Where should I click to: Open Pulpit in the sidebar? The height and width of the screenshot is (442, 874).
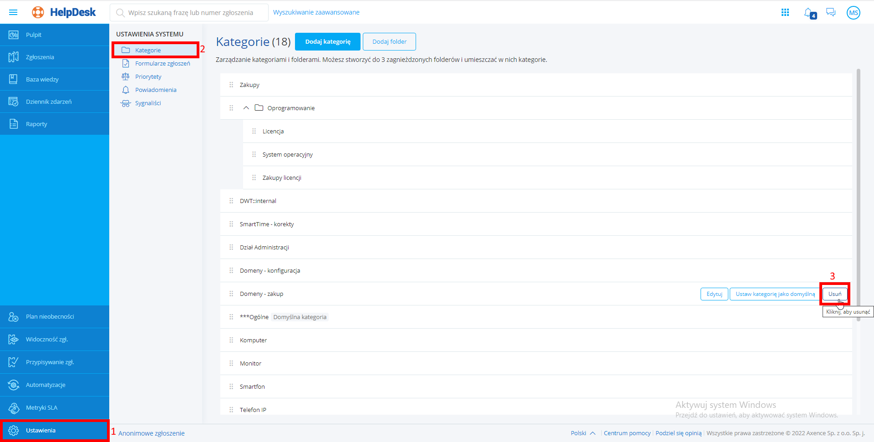coord(55,35)
